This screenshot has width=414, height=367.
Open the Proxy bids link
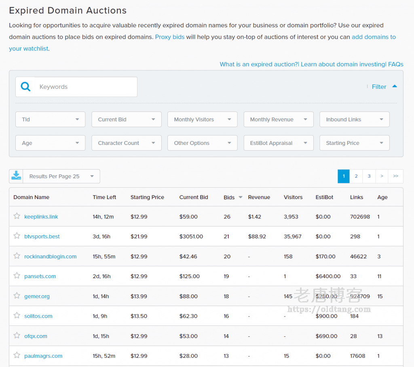[x=170, y=37]
